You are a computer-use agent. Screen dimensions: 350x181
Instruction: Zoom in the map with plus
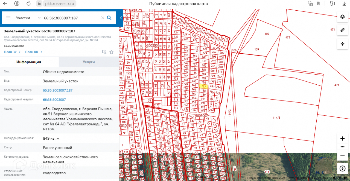click(342, 139)
